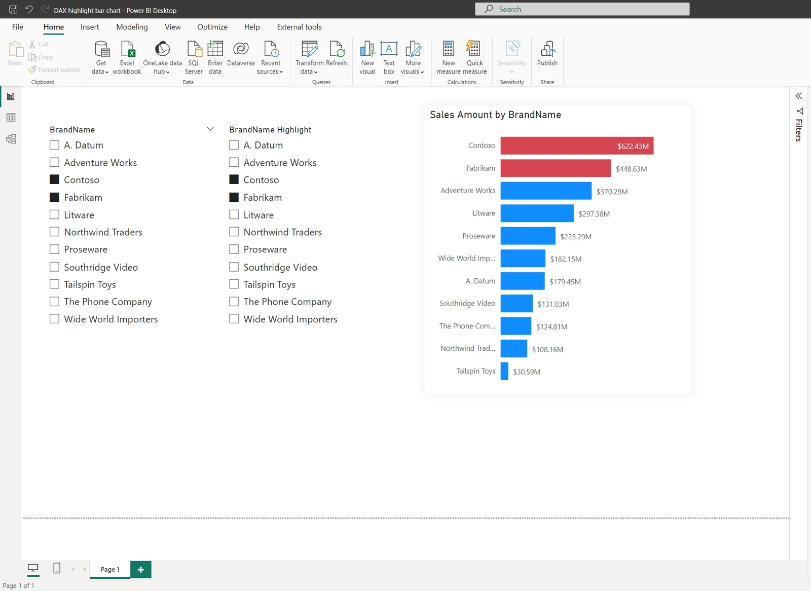Switch to Optimize ribbon tab

[x=212, y=27]
